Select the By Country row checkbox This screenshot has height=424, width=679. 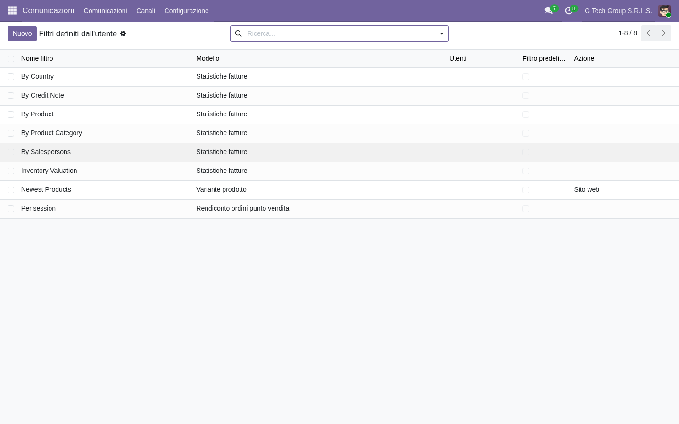point(11,77)
